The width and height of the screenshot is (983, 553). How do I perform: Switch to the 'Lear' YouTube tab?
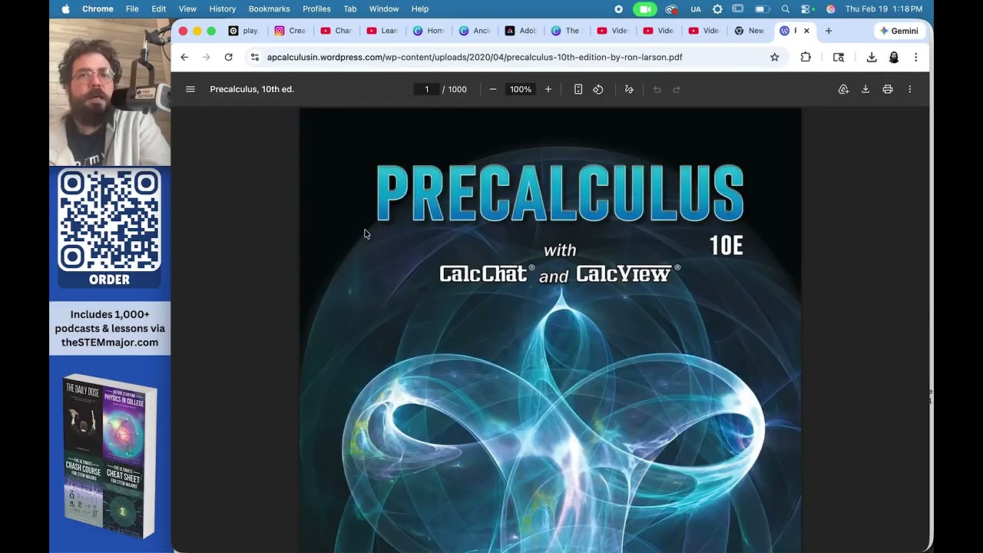coord(382,31)
